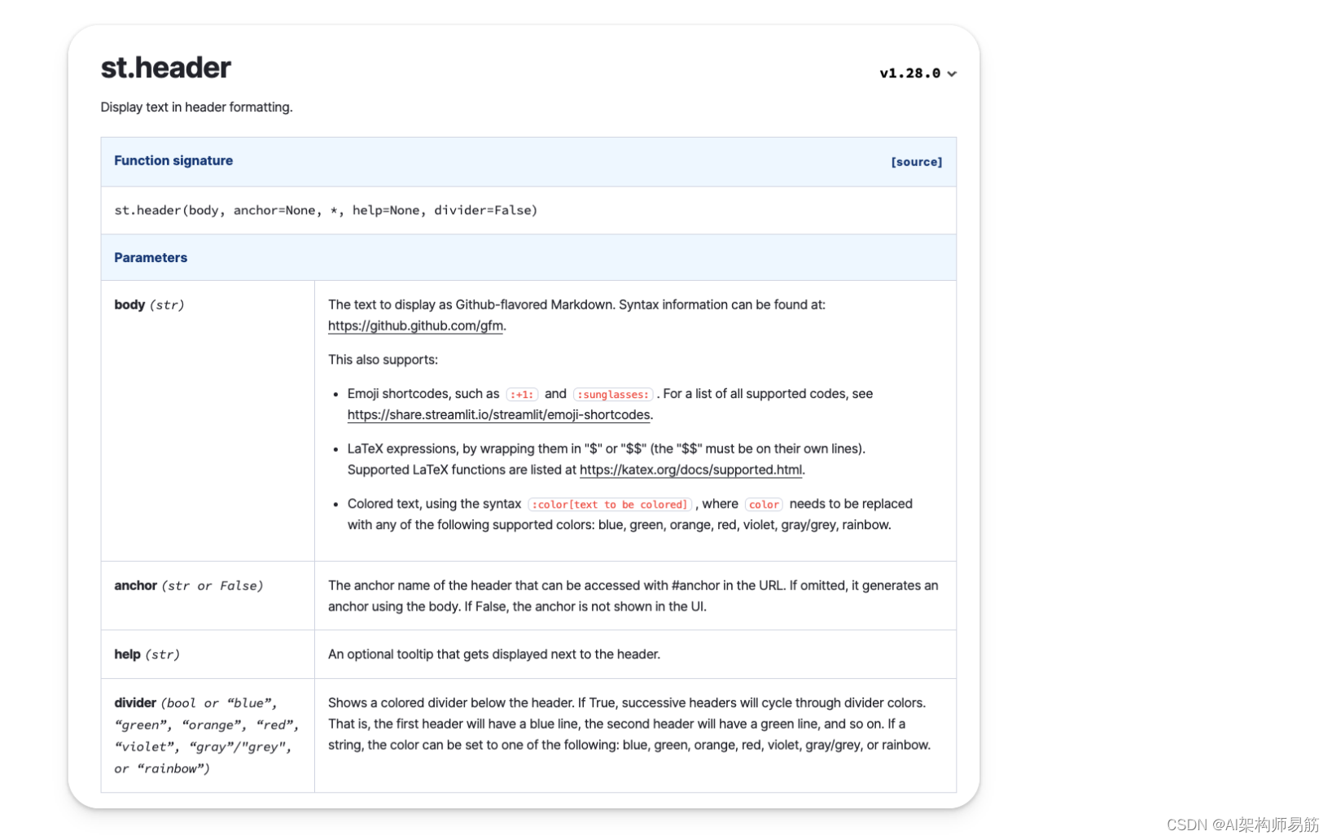The image size is (1332, 840).
Task: Click the st.header function signature code
Action: [x=326, y=210]
